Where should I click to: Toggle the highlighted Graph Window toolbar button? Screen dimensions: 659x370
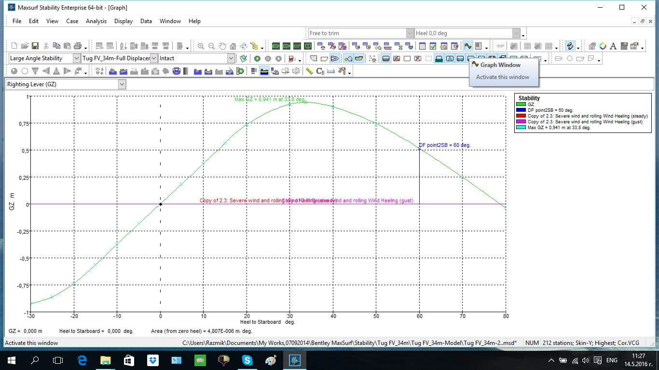pos(467,46)
